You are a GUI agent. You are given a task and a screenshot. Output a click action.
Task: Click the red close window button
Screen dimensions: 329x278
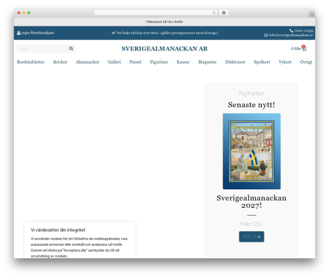click(x=19, y=12)
